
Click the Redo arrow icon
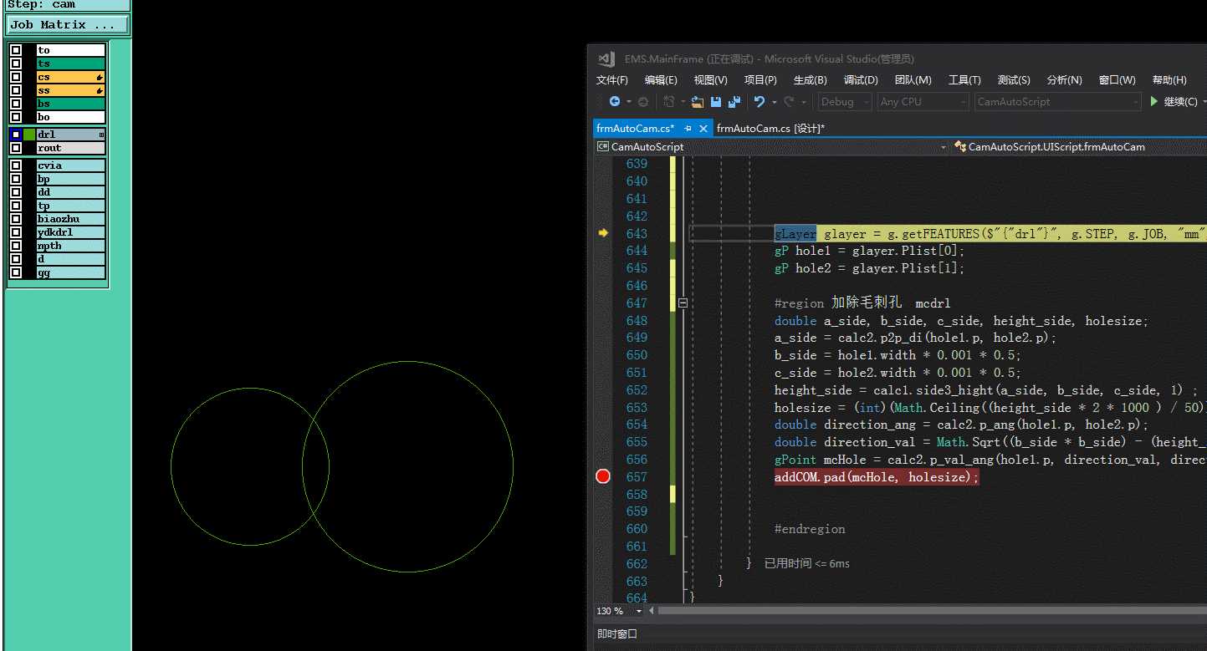tap(789, 102)
